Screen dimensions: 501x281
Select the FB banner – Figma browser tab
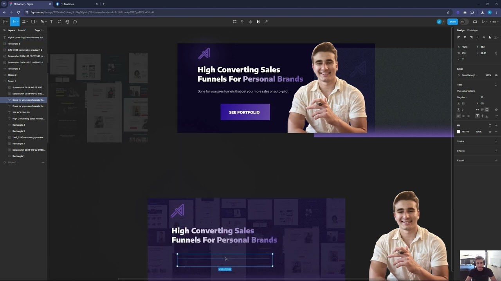click(30, 4)
